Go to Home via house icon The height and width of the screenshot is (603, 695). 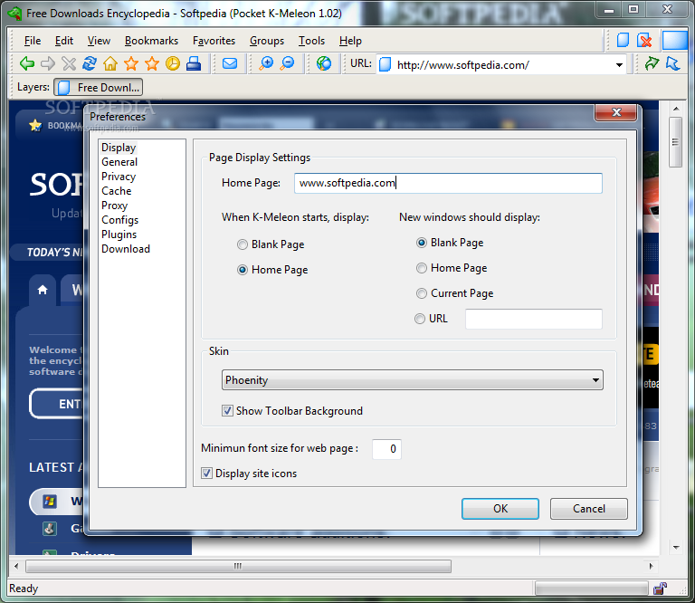(x=110, y=64)
